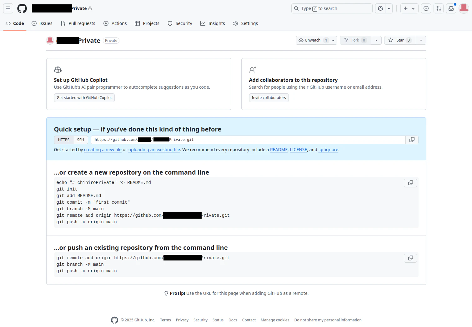Click the add-person icon in collaborators card
Image resolution: width=472 pixels, height=327 pixels.
[253, 69]
